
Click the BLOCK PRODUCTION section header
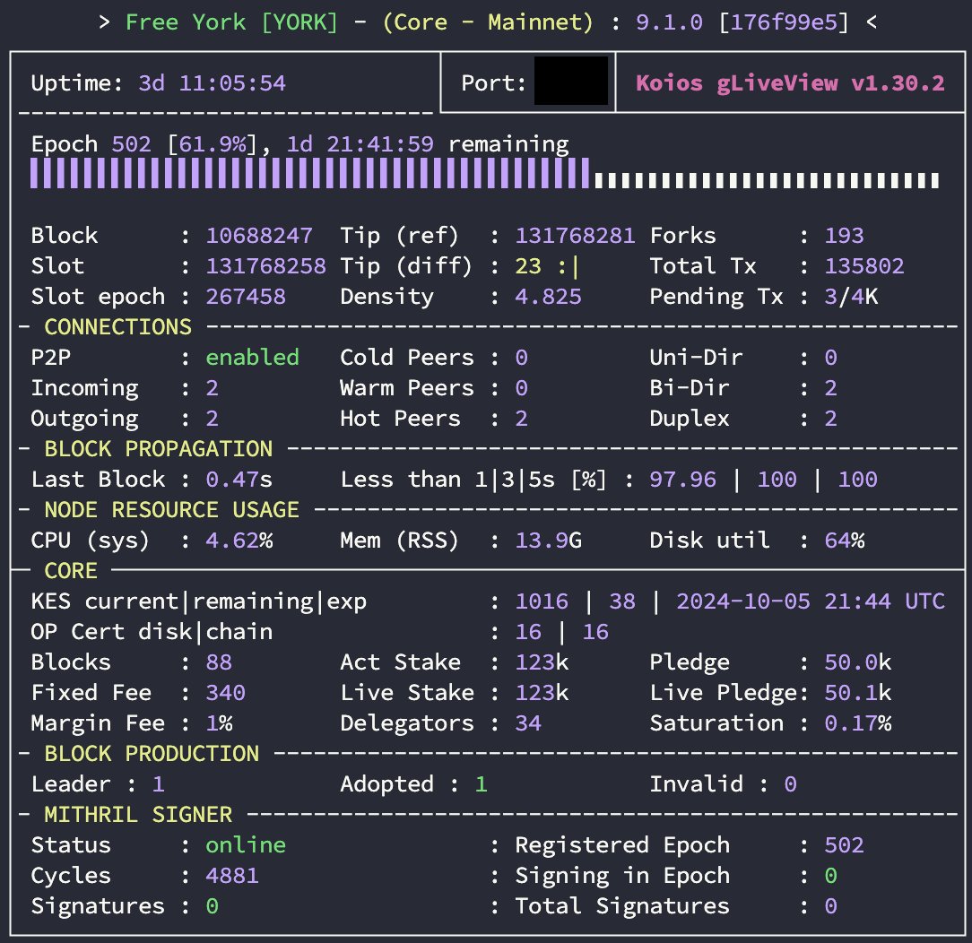[152, 753]
